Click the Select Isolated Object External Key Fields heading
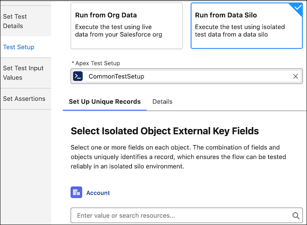The width and height of the screenshot is (307, 225). 165,131
